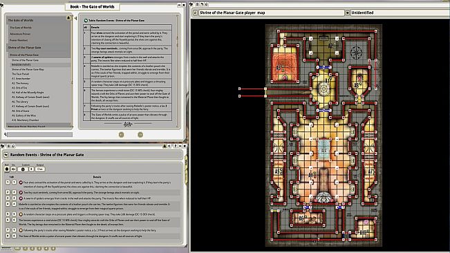Open A10. Machinery Chamber entry
The width and height of the screenshot is (450, 253).
tap(26, 120)
